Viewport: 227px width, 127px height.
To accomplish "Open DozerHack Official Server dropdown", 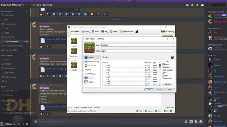I will [15, 5].
